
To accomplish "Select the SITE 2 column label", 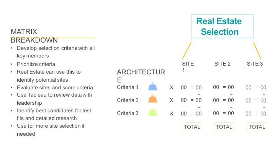I will click(223, 64).
